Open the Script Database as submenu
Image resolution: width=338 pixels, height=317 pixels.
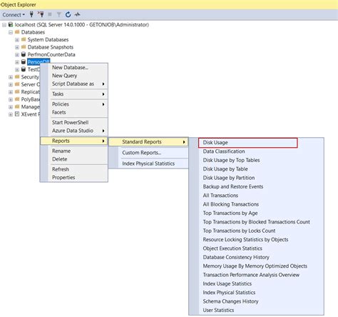74,84
